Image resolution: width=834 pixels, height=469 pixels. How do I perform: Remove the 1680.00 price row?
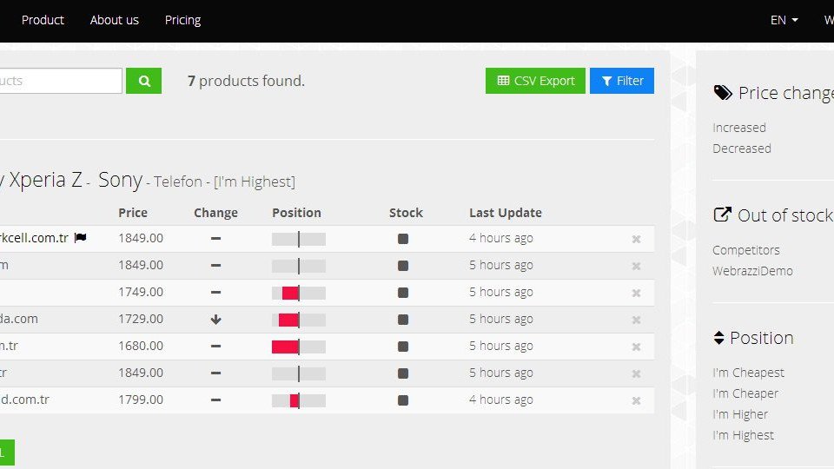(x=636, y=347)
